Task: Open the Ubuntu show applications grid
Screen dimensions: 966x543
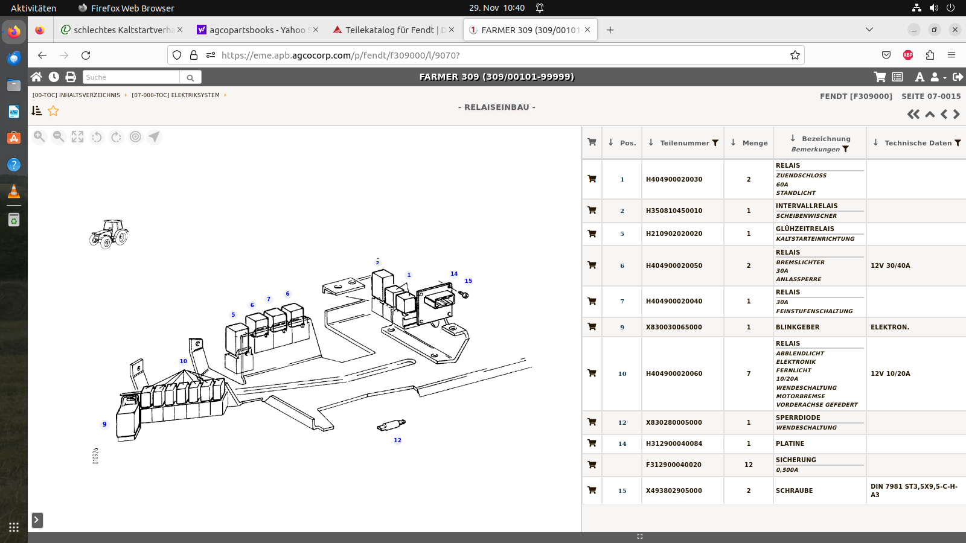Action: coord(14,527)
